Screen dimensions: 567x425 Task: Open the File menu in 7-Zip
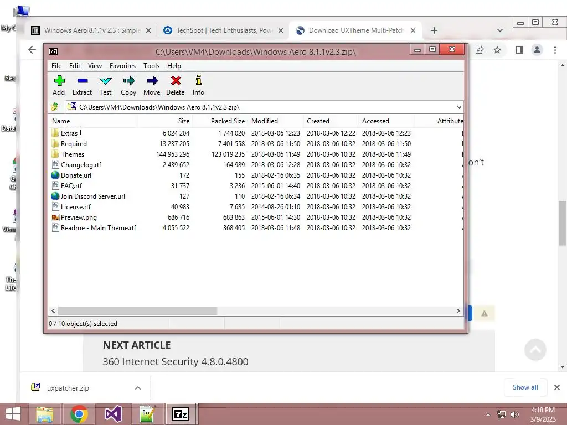click(x=56, y=66)
